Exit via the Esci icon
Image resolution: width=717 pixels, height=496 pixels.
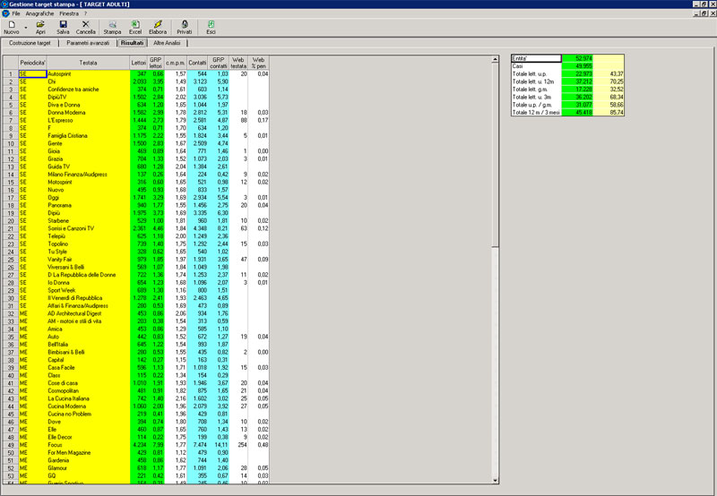[211, 25]
